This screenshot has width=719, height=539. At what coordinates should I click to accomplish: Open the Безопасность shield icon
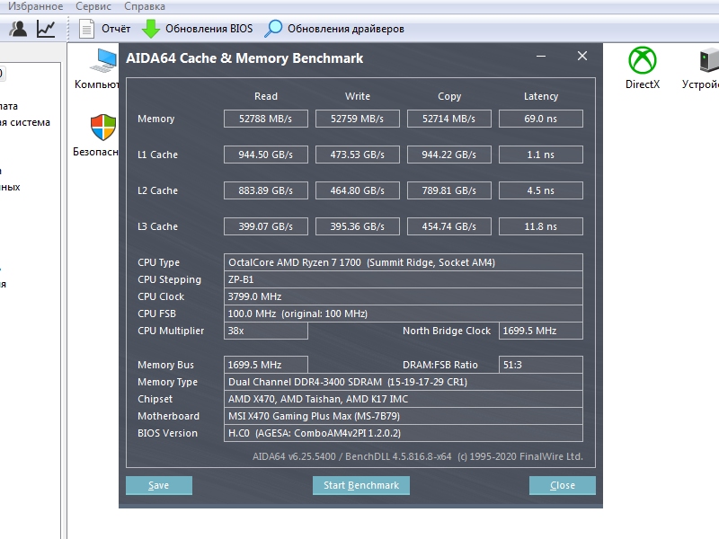tap(103, 127)
